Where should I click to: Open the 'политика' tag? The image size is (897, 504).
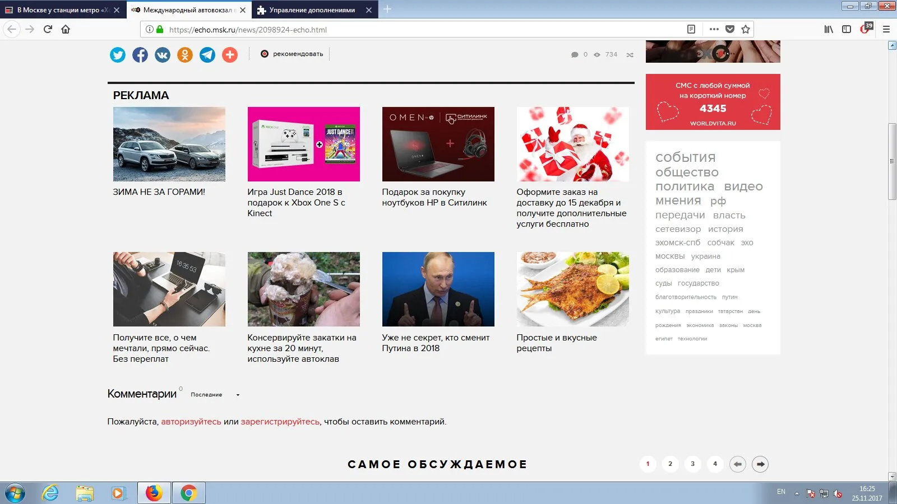pos(685,186)
